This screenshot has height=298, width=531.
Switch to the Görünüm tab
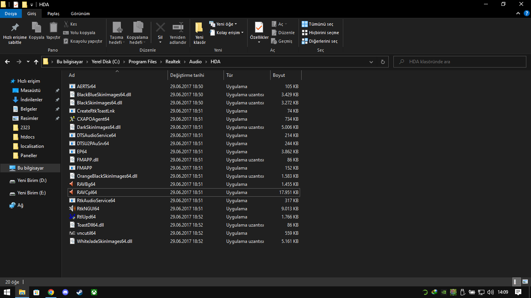(x=80, y=14)
